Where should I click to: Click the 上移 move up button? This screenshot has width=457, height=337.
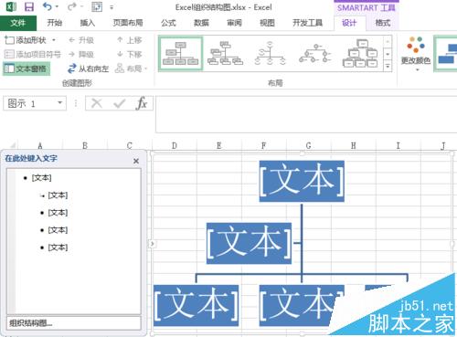[x=130, y=40]
